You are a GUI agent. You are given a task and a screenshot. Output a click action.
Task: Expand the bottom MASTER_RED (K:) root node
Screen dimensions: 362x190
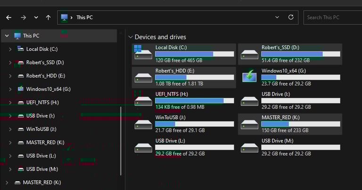point(7,182)
